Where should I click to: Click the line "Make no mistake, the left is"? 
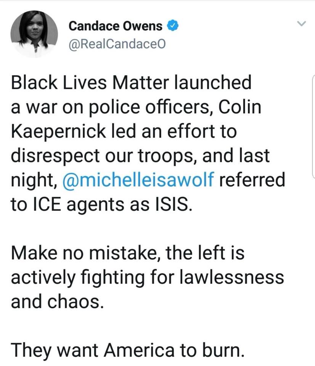tap(127, 252)
